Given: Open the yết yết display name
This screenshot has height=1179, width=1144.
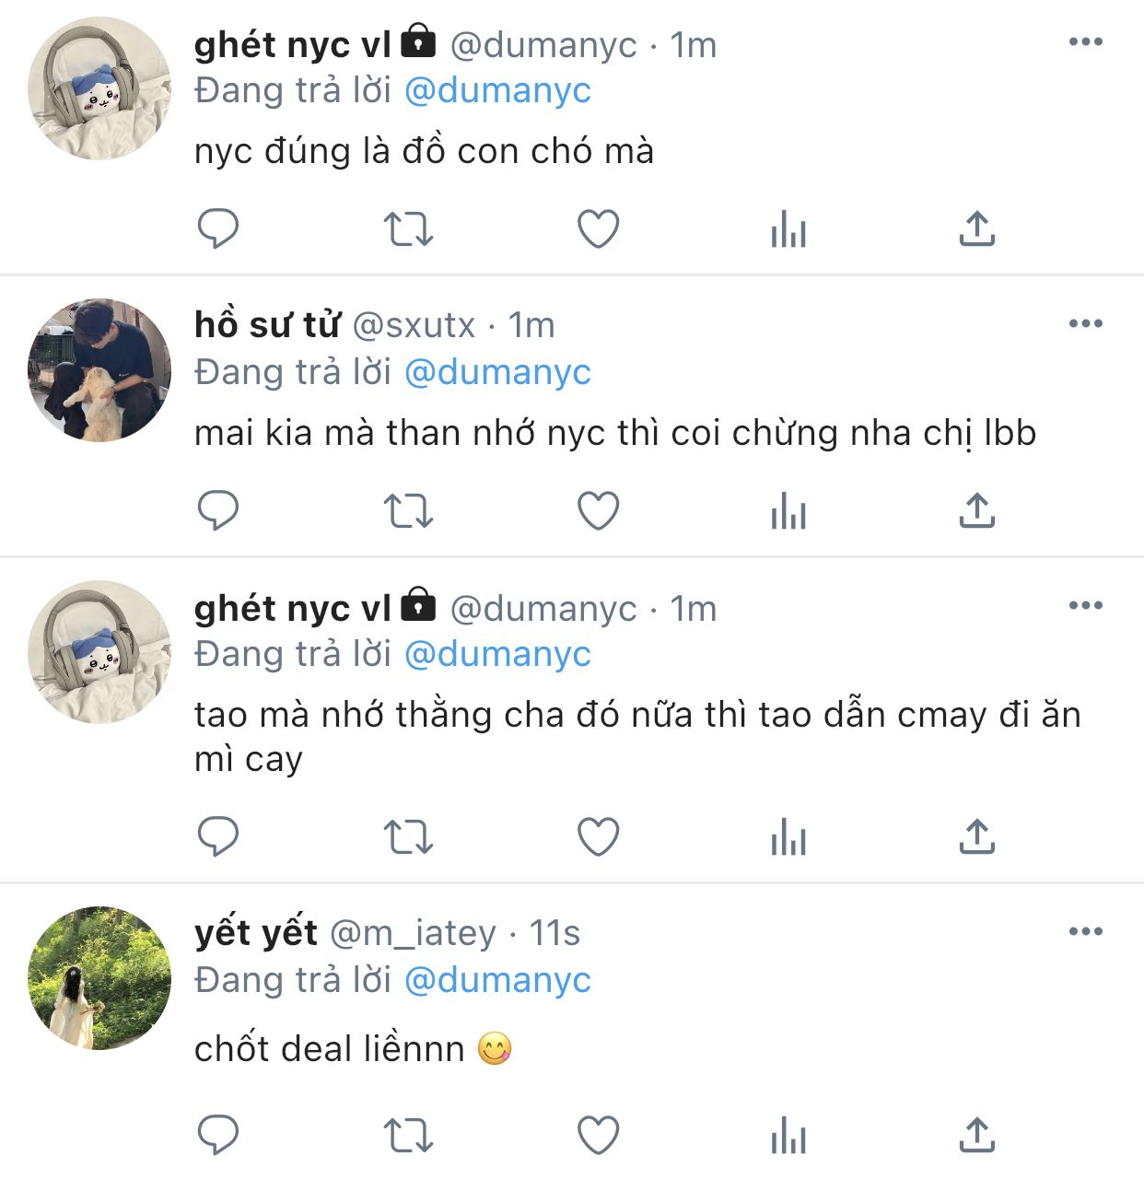Looking at the screenshot, I should point(256,932).
